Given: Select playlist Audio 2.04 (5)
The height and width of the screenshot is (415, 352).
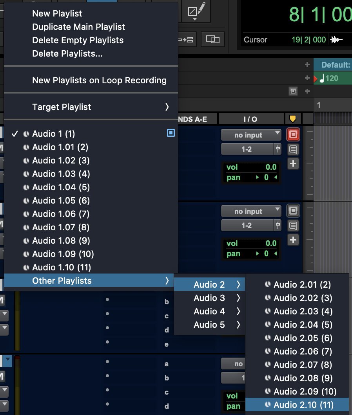Looking at the screenshot, I should coord(298,325).
